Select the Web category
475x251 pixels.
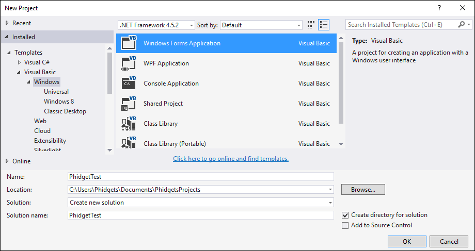pyautogui.click(x=40, y=121)
